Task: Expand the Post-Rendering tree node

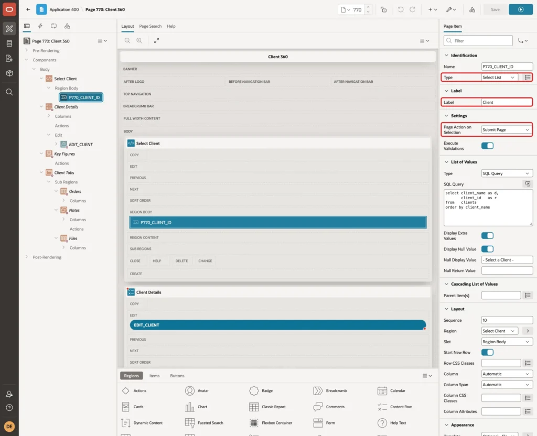Action: coord(27,257)
